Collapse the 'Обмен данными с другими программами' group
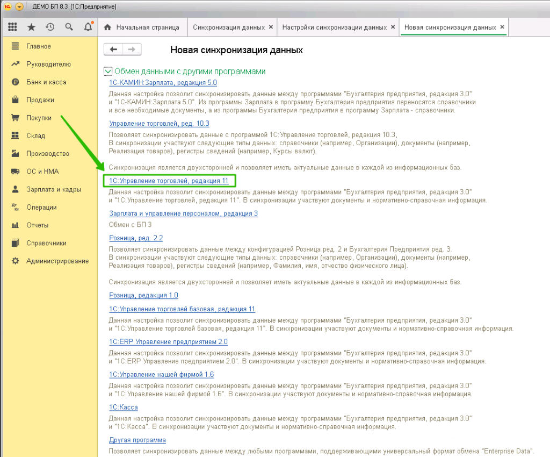Viewport: 550px width, 457px height. 108,72
